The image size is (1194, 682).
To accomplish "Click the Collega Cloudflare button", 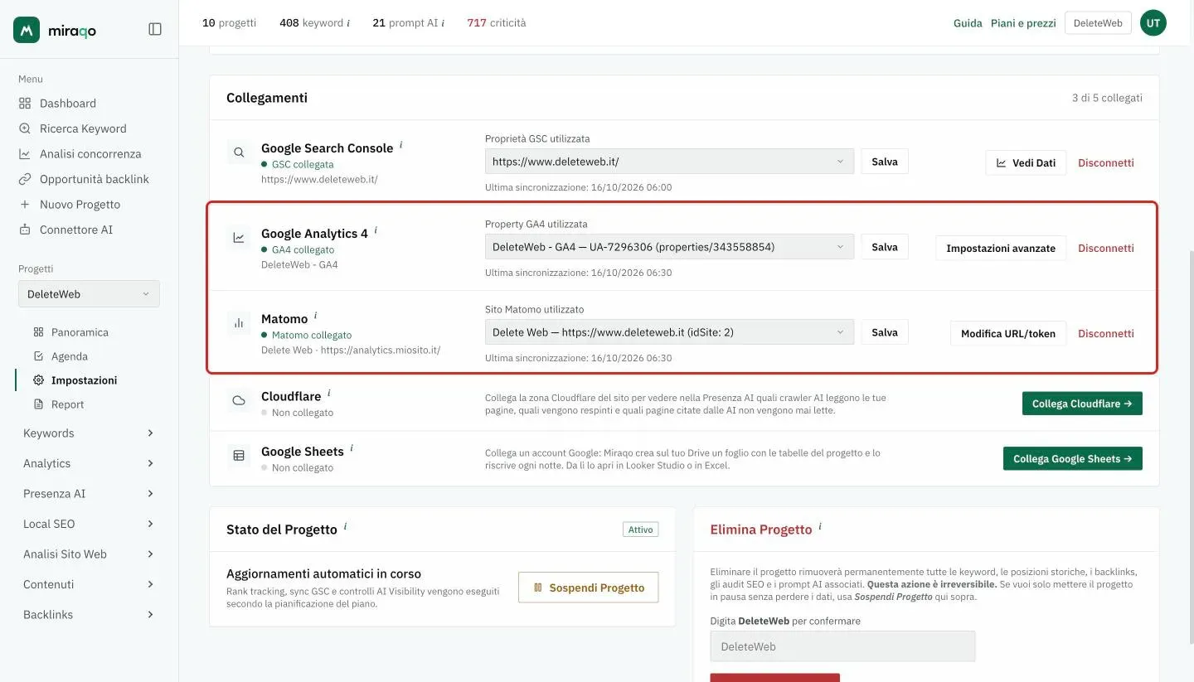I will click(1082, 404).
